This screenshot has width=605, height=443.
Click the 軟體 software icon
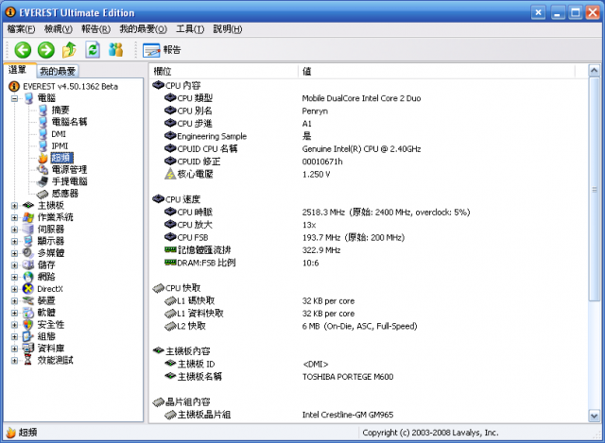tap(28, 313)
